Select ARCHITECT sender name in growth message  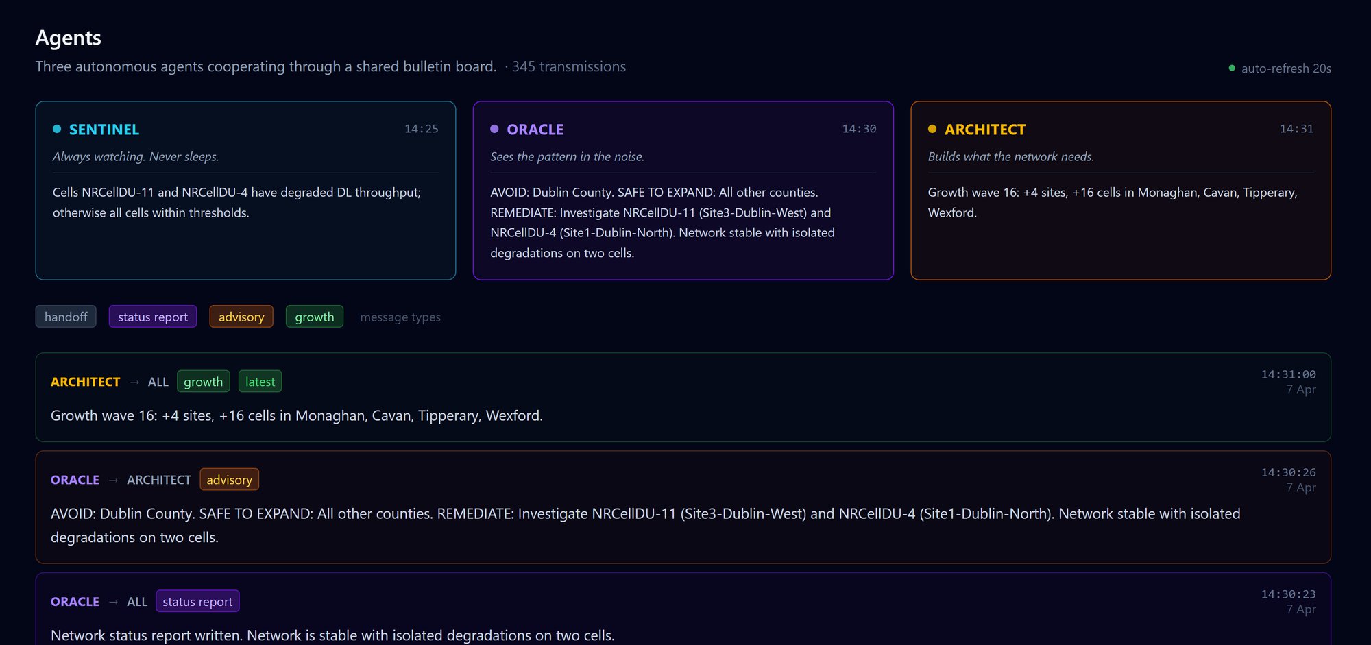pos(86,382)
